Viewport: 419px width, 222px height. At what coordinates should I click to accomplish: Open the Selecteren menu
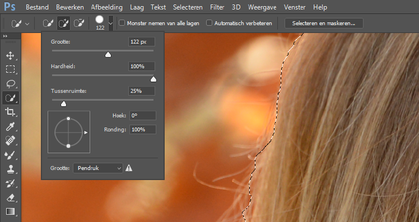pyautogui.click(x=188, y=7)
